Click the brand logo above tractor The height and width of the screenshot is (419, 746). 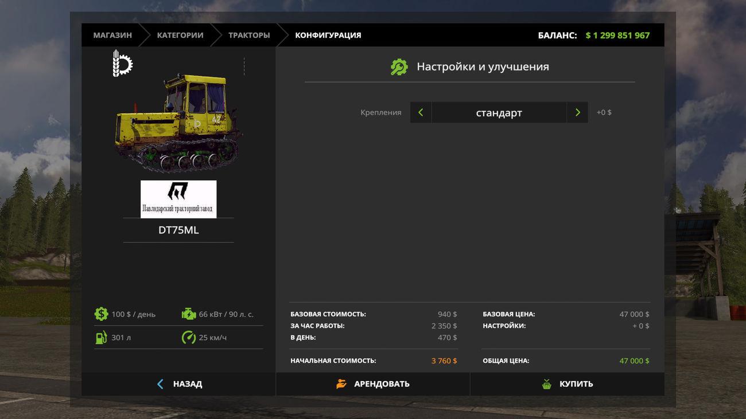tap(122, 63)
